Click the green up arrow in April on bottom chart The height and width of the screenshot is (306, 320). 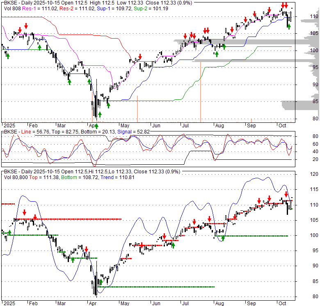[x=101, y=283]
